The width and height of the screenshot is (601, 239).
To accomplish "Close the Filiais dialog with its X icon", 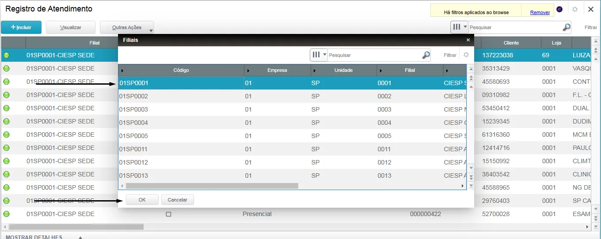I will click(x=468, y=40).
